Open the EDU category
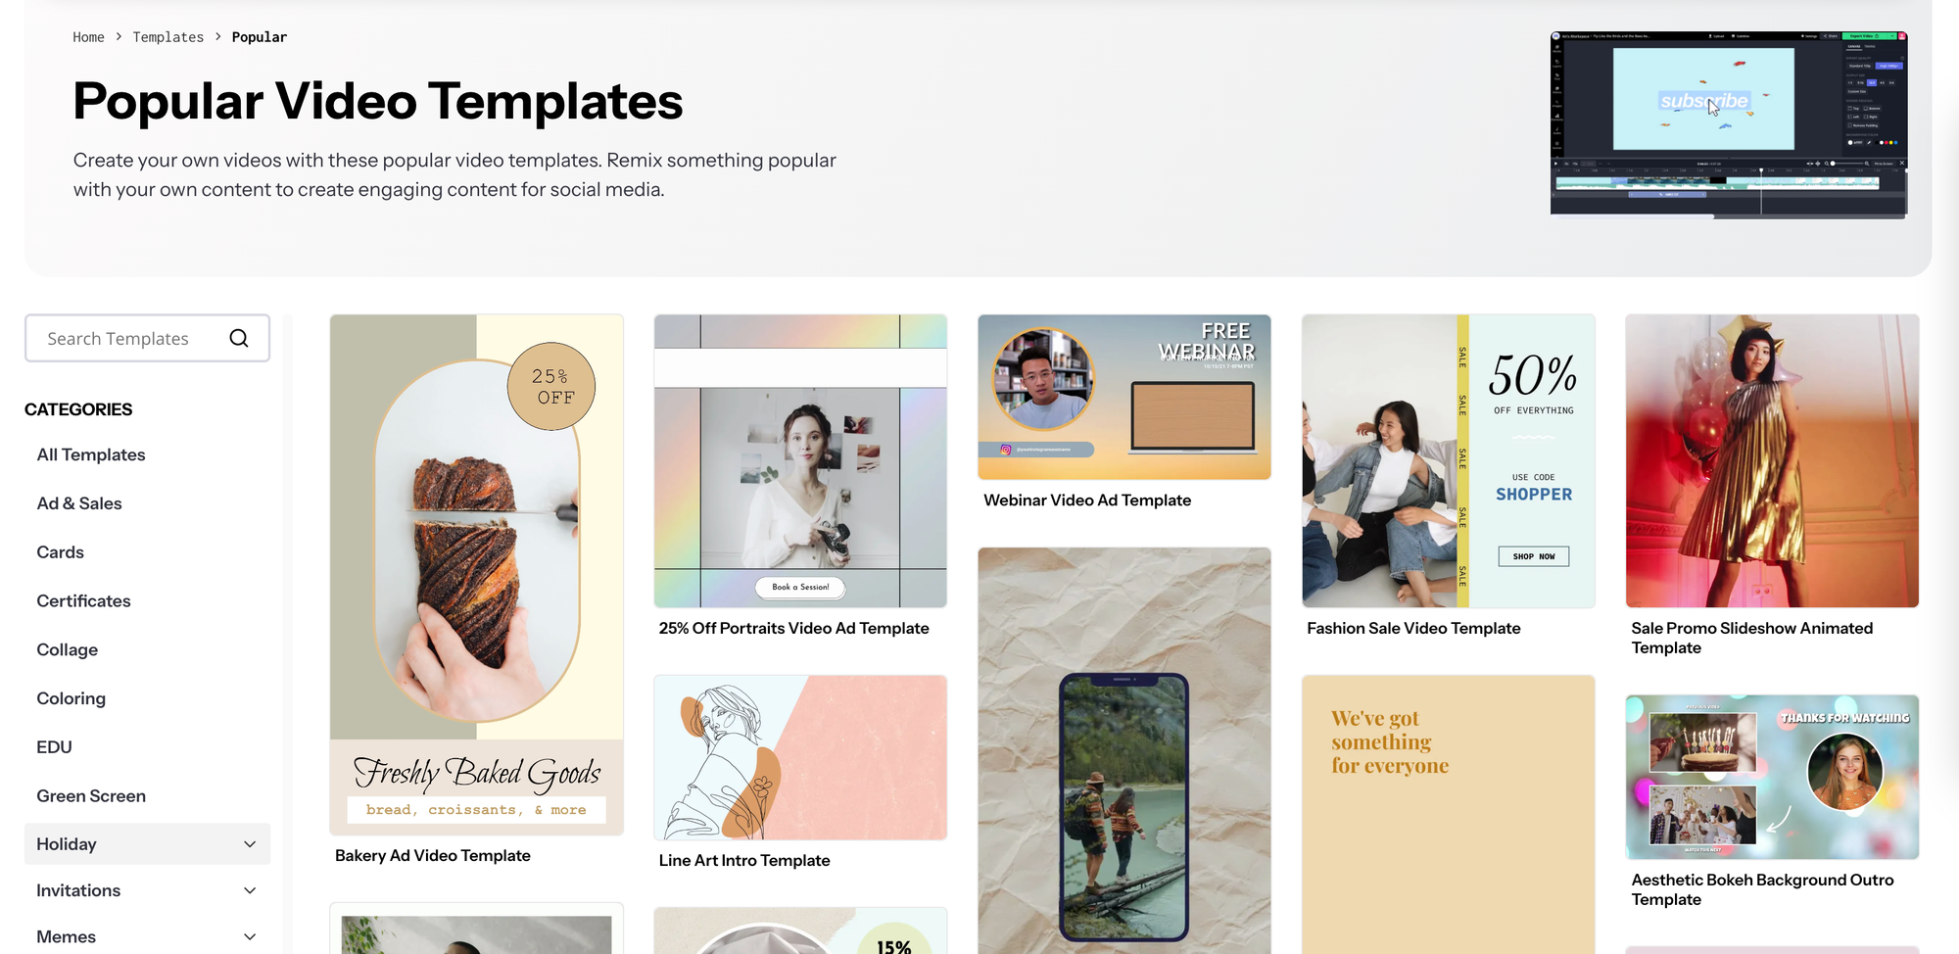This screenshot has height=954, width=1959. (x=54, y=747)
